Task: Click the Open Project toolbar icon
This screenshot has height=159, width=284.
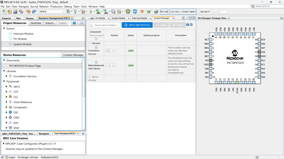Action: [15, 12]
